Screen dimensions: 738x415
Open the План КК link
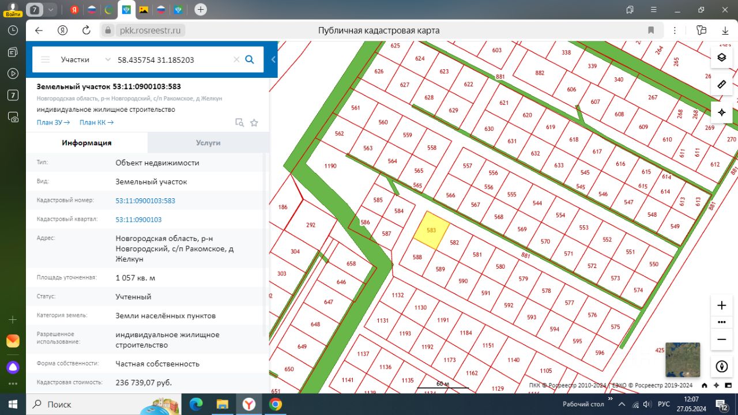point(96,122)
